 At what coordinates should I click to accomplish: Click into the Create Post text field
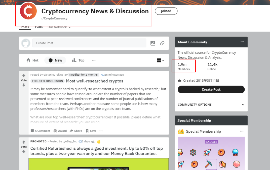tap(89, 43)
